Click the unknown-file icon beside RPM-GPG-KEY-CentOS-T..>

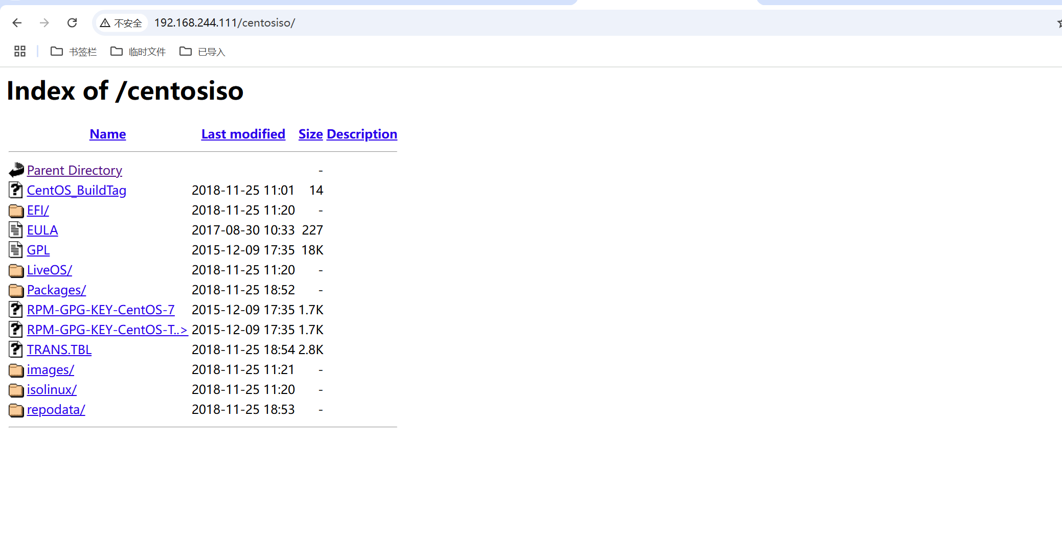(x=16, y=329)
